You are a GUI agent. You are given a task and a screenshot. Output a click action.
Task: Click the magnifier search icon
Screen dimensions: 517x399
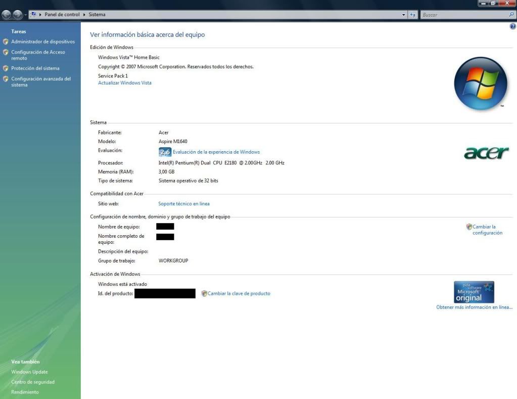click(511, 15)
